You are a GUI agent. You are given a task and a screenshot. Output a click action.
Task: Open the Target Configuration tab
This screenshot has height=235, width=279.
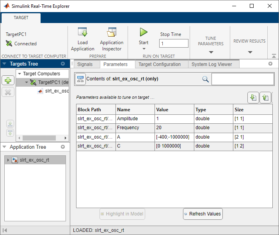160,64
